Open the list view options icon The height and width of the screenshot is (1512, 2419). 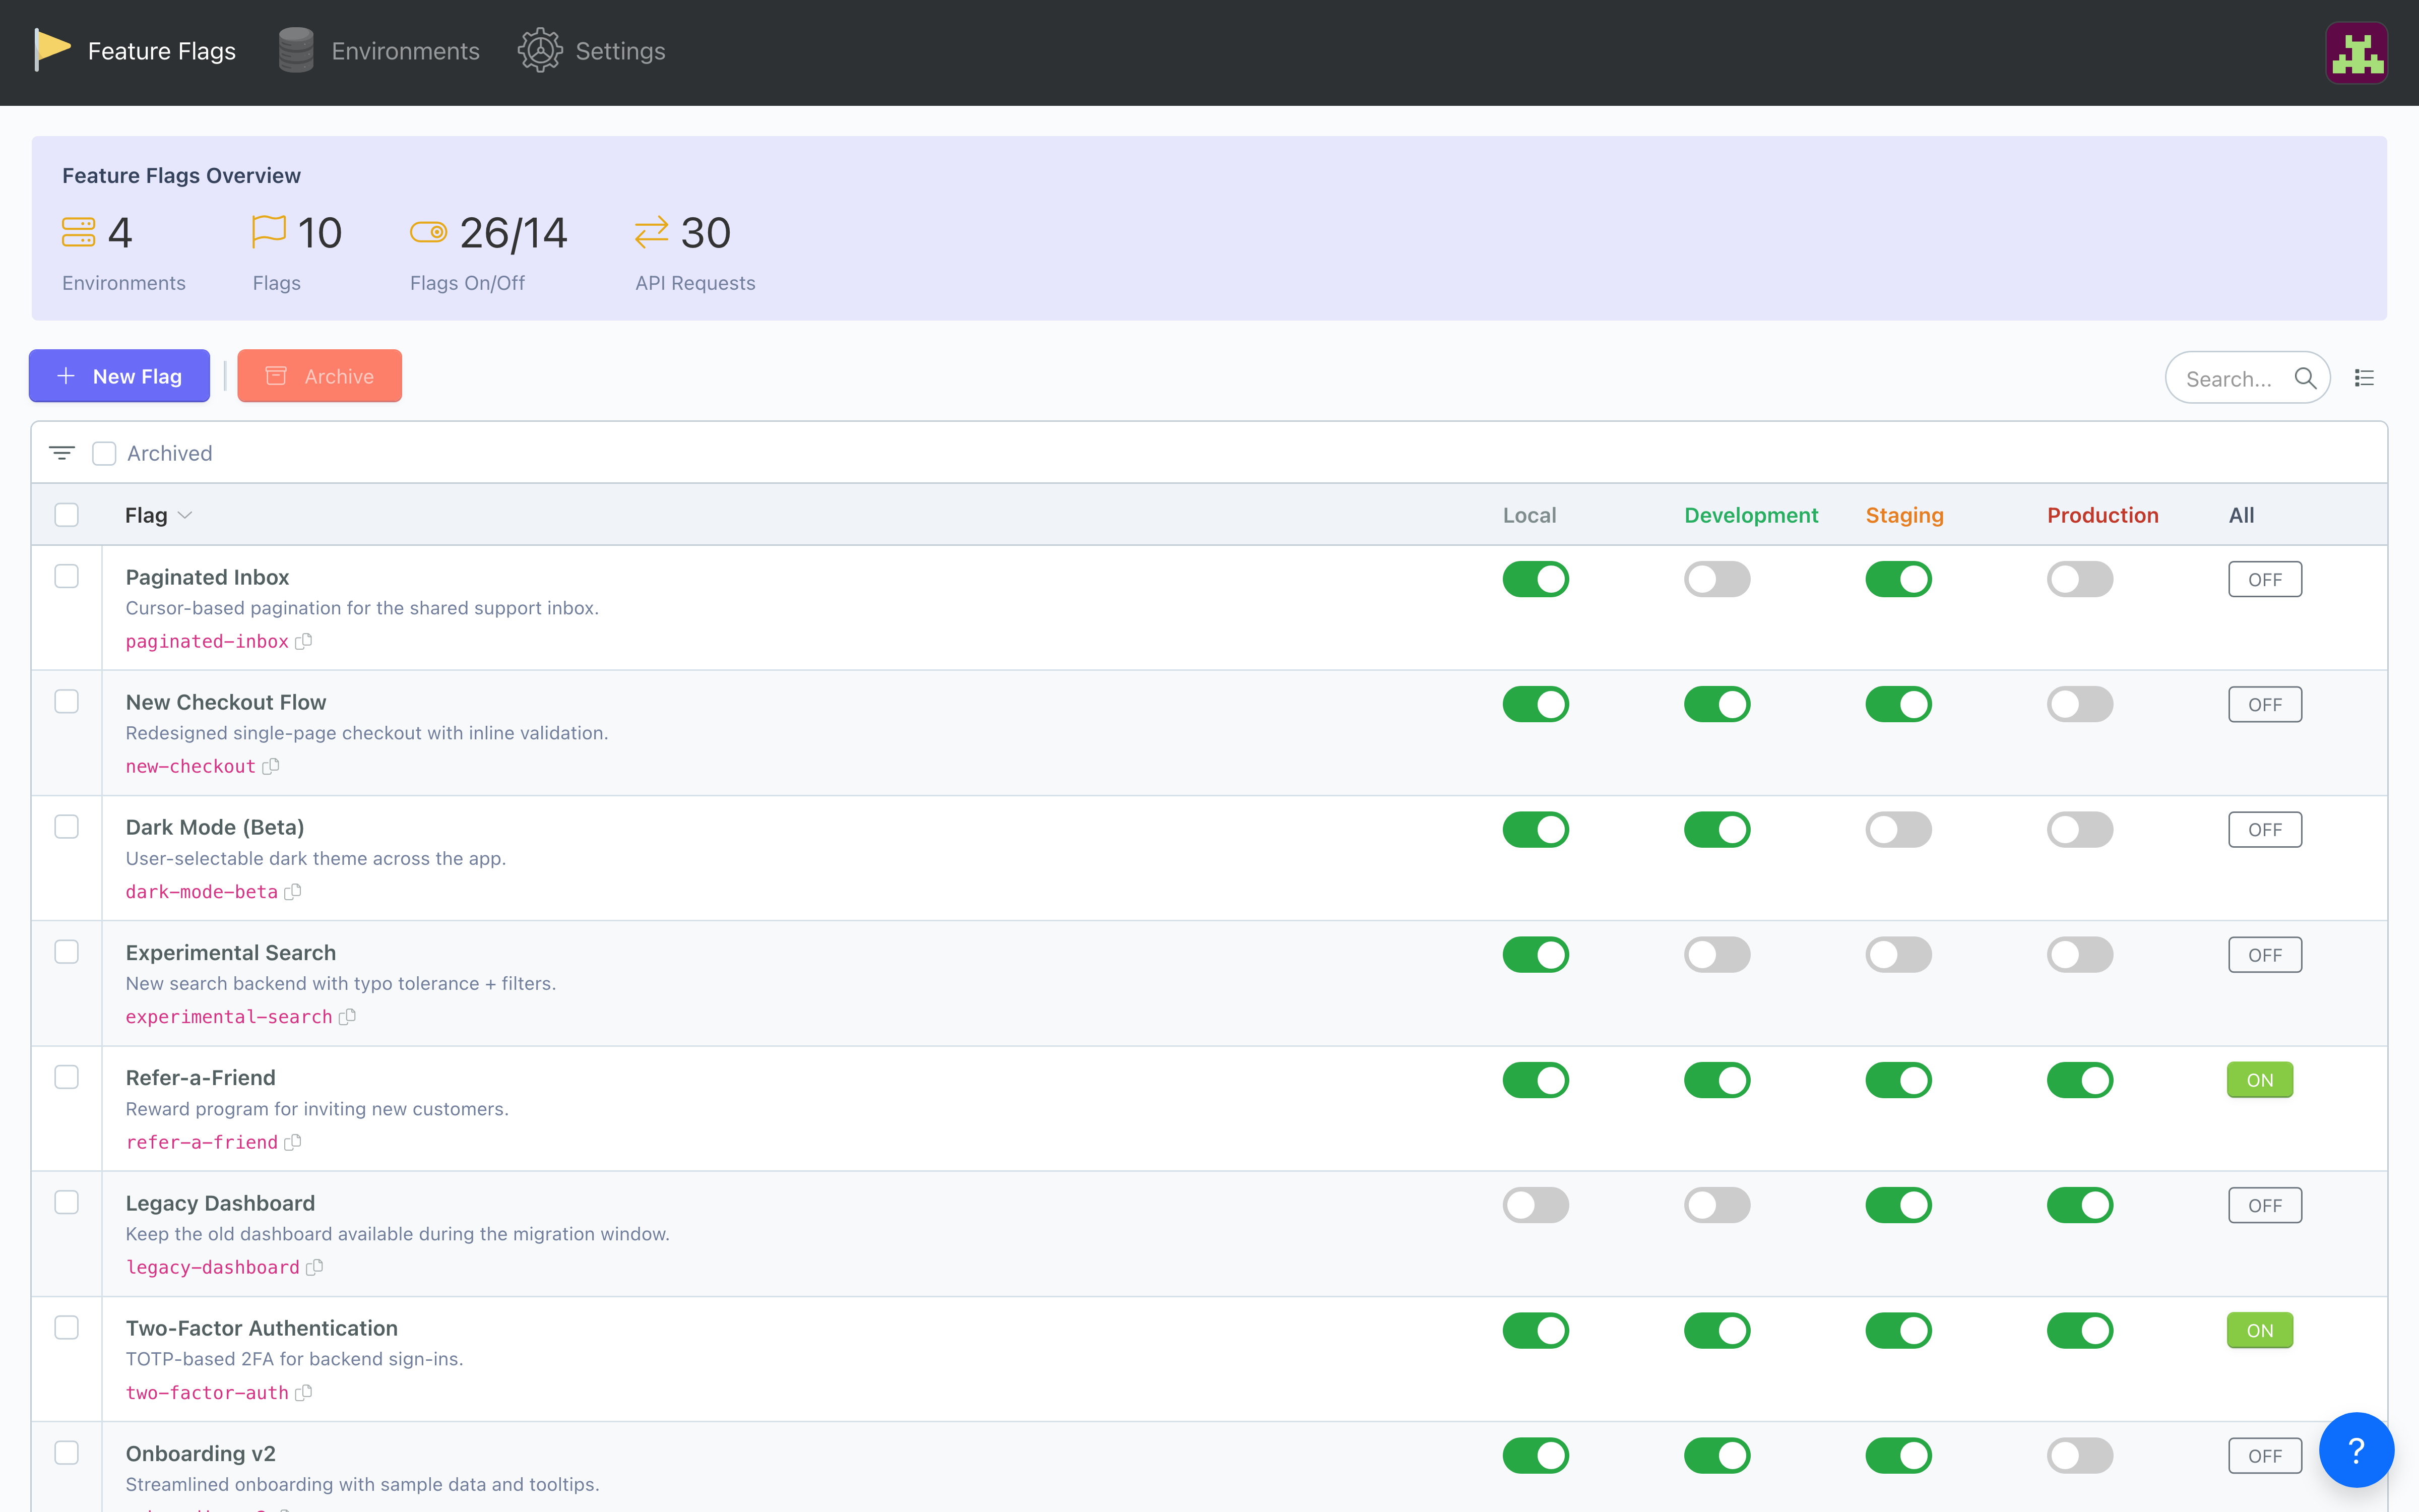(2364, 378)
